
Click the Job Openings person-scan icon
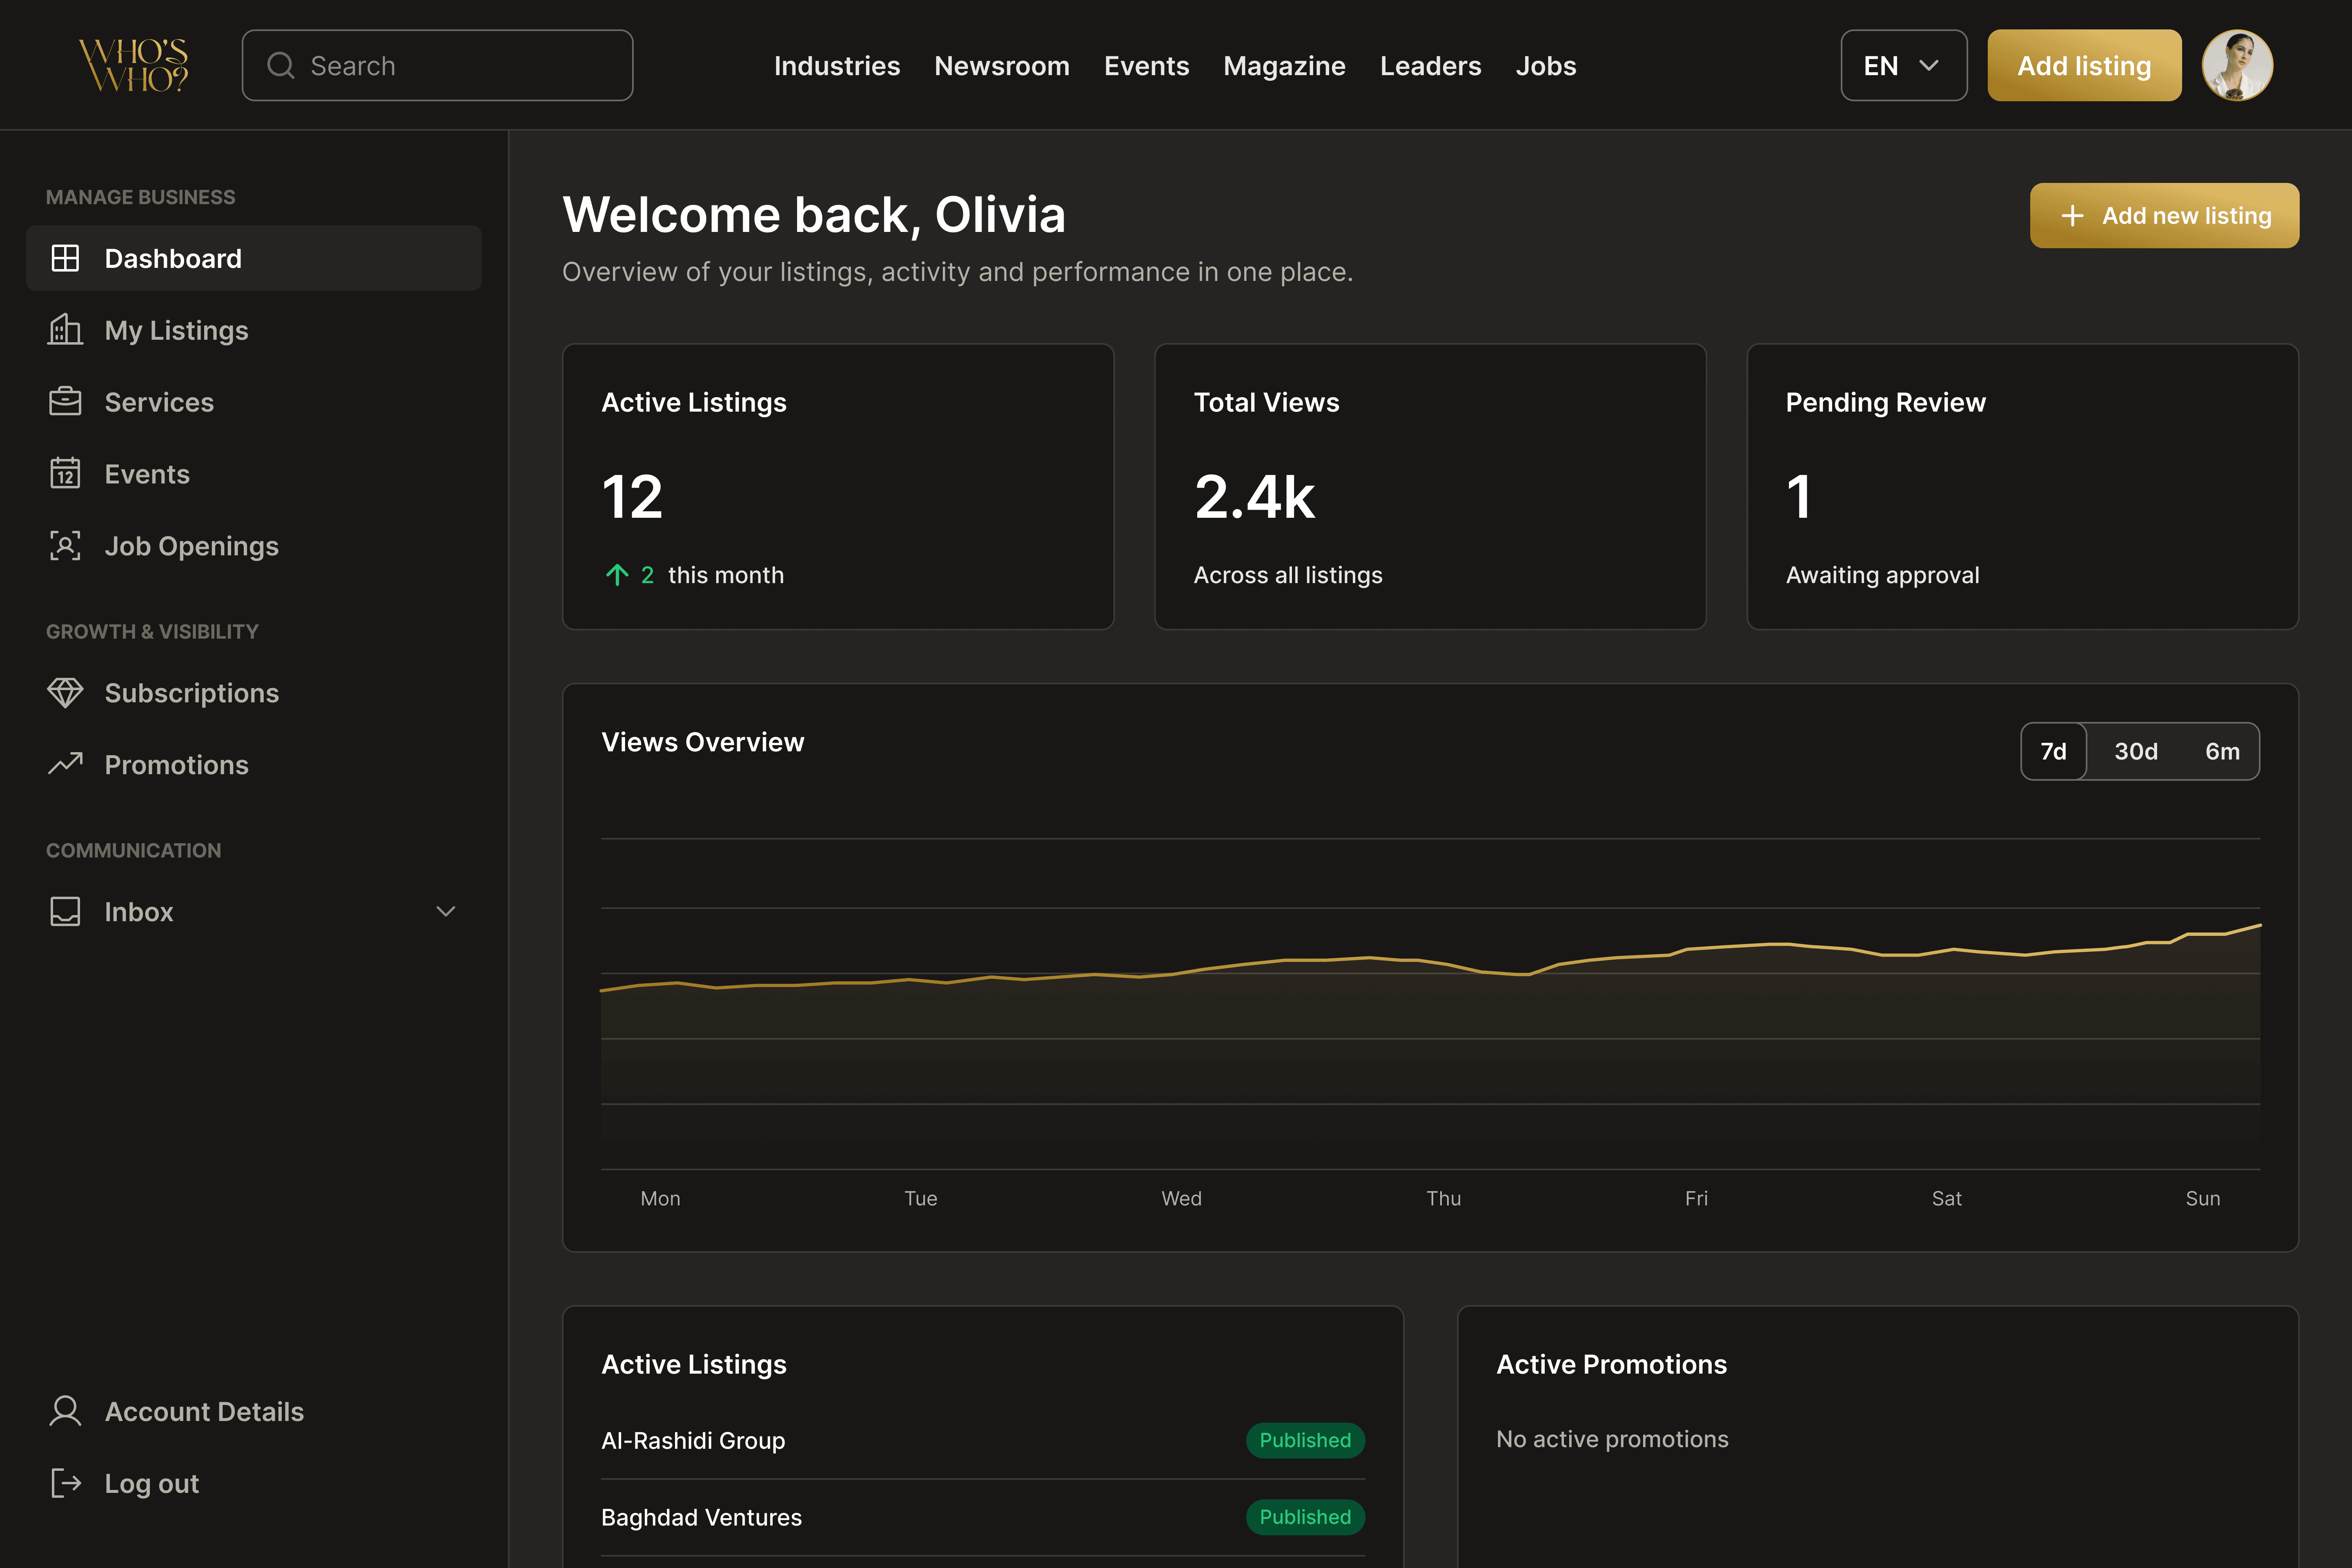pos(65,546)
